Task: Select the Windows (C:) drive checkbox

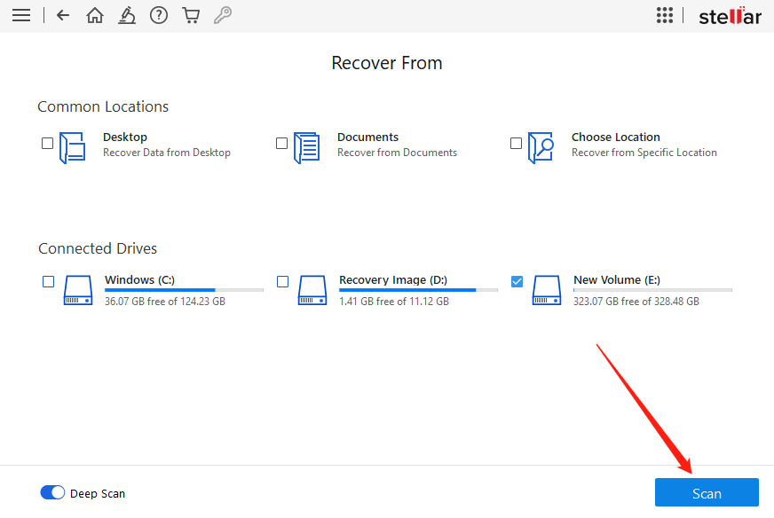Action: [x=49, y=281]
